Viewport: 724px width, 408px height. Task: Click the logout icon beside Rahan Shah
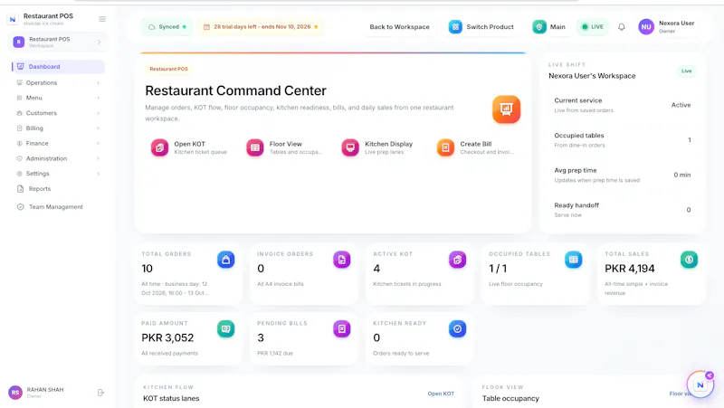[100, 393]
